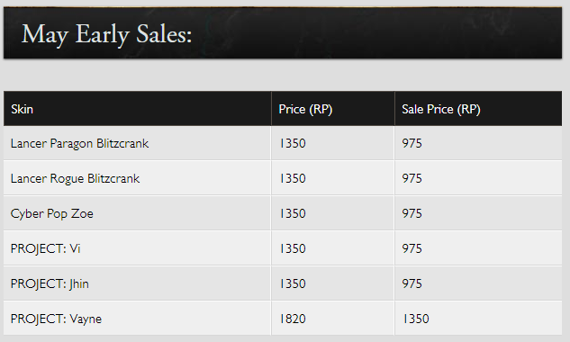Viewport: 570px width, 342px height.
Task: Click the PROJECT: Vi skin name
Action: pos(45,248)
